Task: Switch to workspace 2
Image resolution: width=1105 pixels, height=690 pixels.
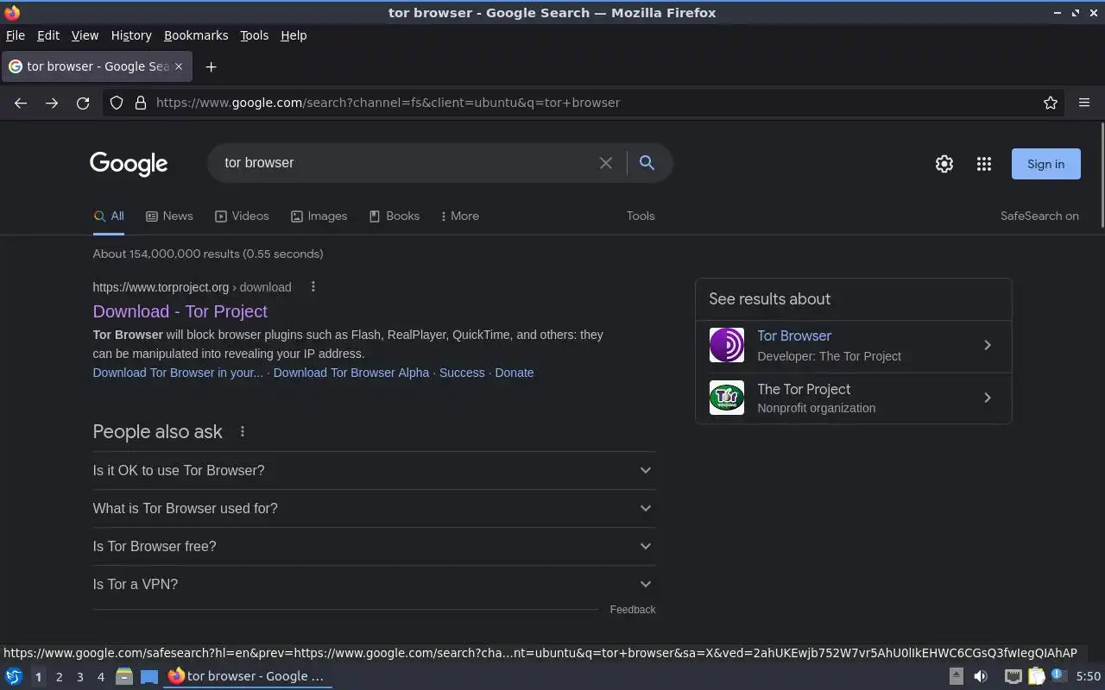Action: pyautogui.click(x=59, y=677)
